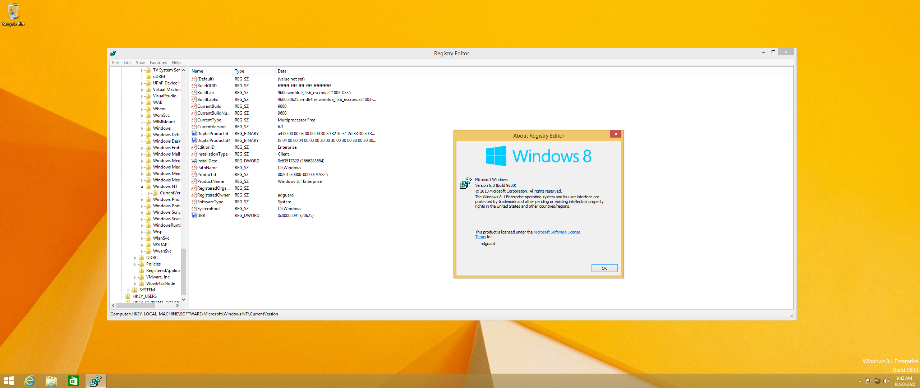Sort values by the Name column header

pyautogui.click(x=211, y=71)
